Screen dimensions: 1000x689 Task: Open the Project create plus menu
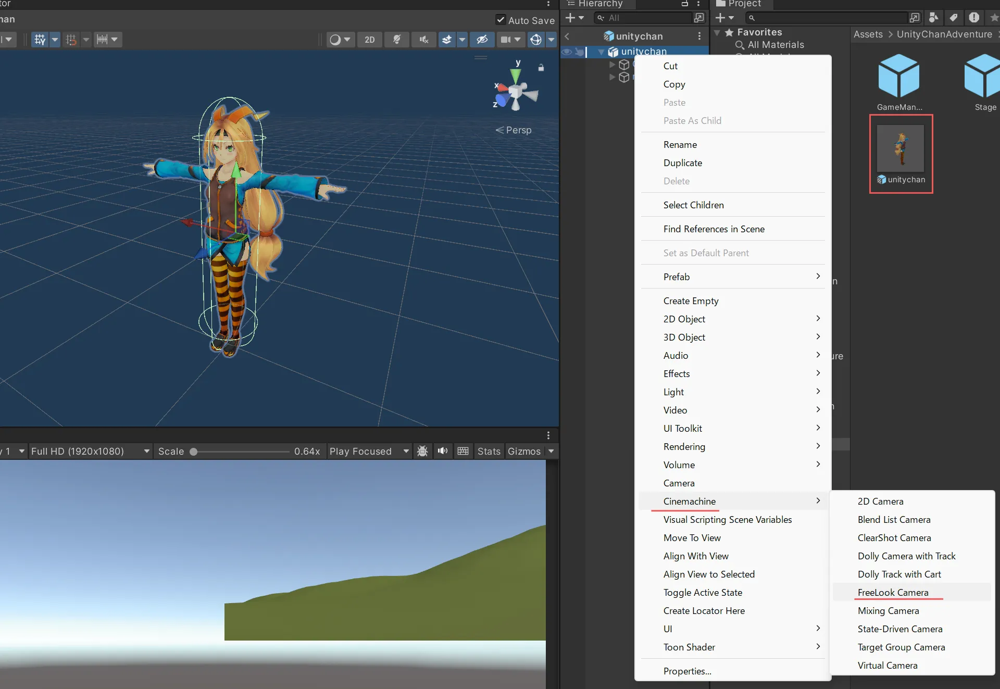[x=724, y=18]
